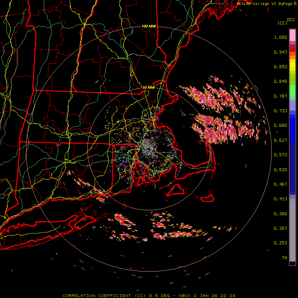Click the 0.893 scale label

[x=280, y=67]
